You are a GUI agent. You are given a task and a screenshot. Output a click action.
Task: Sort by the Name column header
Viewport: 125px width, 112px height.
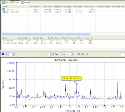(15, 7)
